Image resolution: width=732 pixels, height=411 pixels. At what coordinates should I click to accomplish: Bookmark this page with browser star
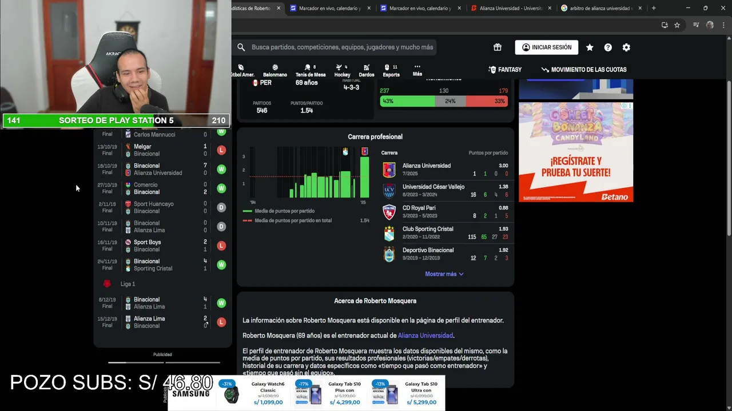(x=677, y=25)
